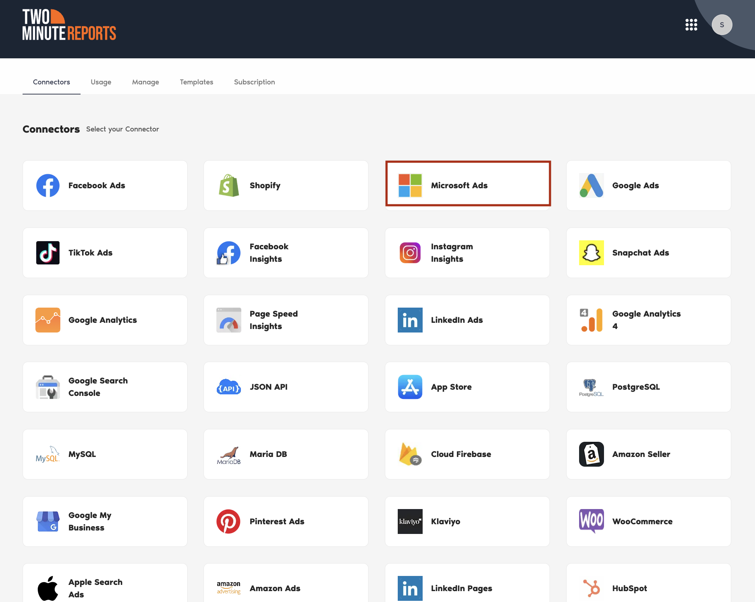Click the TikTok Ads icon
The height and width of the screenshot is (602, 755).
pyautogui.click(x=48, y=253)
